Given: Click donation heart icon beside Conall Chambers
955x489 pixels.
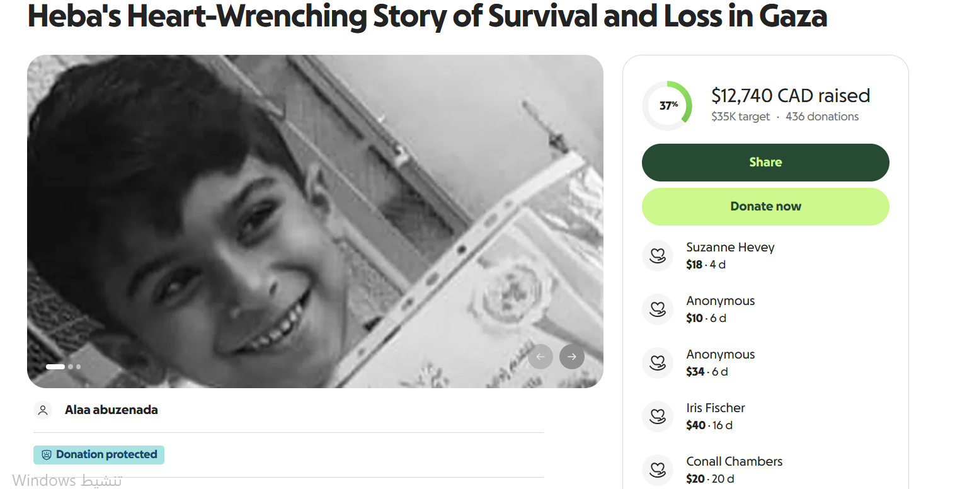Looking at the screenshot, I should coord(658,469).
